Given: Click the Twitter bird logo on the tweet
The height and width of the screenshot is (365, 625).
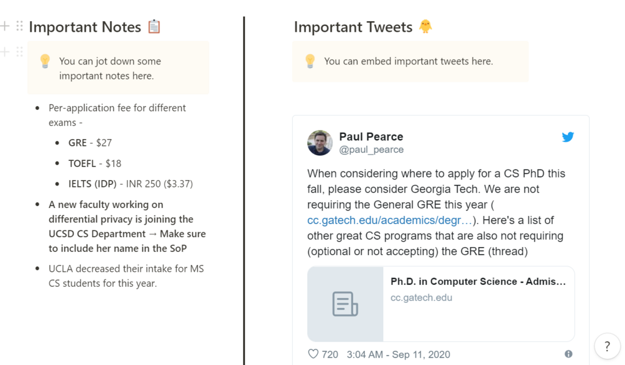Looking at the screenshot, I should [x=568, y=137].
